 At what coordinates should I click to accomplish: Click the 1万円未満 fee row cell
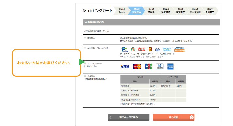click(135, 86)
